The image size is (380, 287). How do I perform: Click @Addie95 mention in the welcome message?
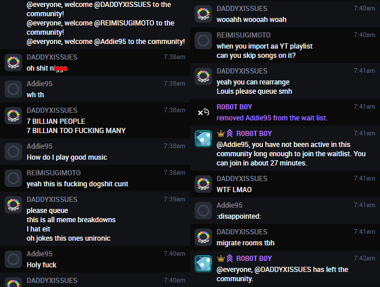tap(110, 42)
